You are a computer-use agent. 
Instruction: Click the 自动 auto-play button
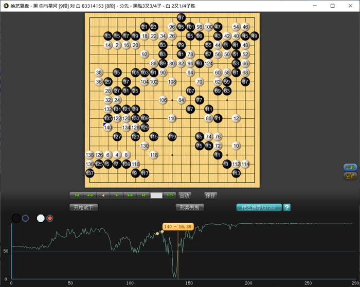[x=184, y=195]
